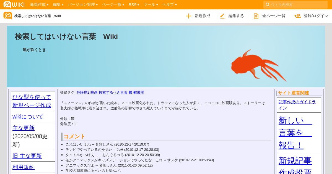Open the wikiについて sidebar link

coord(28,117)
